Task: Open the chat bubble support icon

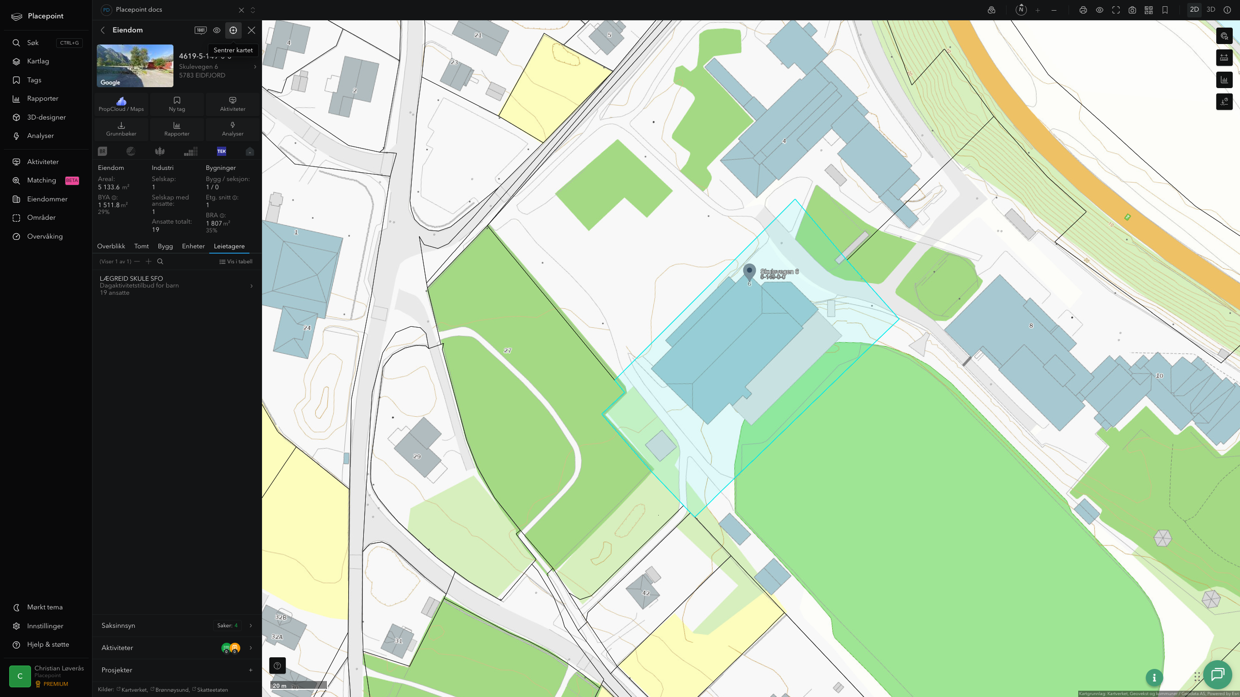Action: point(1217,674)
